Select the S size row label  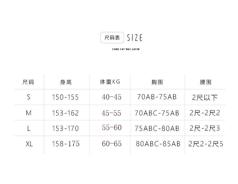coord(29,97)
